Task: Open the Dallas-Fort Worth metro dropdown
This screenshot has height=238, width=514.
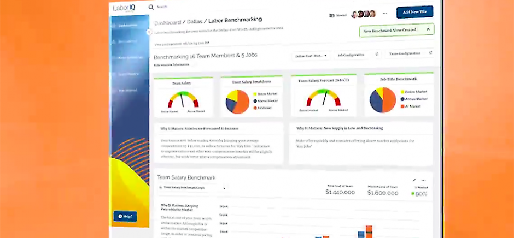Action: tap(313, 56)
